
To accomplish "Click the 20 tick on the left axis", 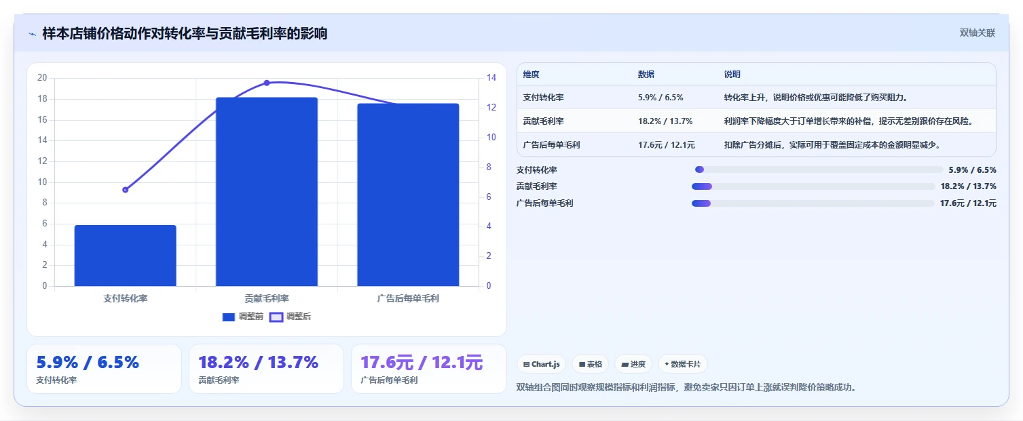I will pyautogui.click(x=42, y=78).
